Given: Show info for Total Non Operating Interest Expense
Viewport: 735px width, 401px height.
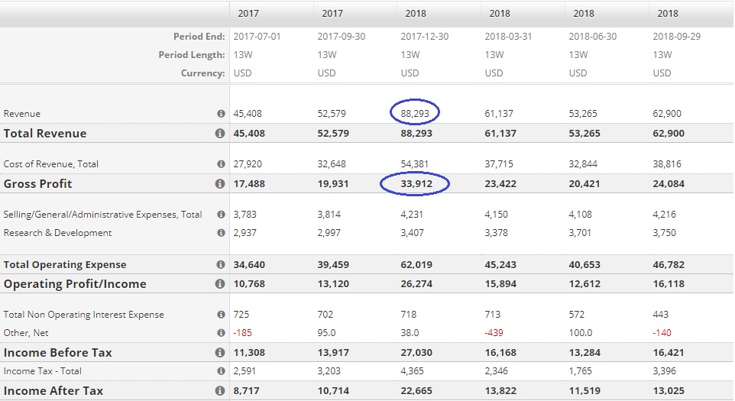Looking at the screenshot, I should [x=221, y=315].
